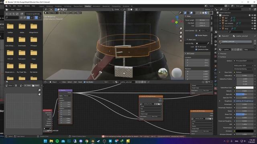Click the Focal Length field
This screenshot has height=144, width=257.
click(202, 20)
